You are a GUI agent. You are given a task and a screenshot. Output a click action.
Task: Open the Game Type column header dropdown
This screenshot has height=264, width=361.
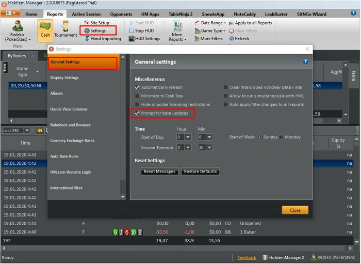pyautogui.click(x=37, y=71)
